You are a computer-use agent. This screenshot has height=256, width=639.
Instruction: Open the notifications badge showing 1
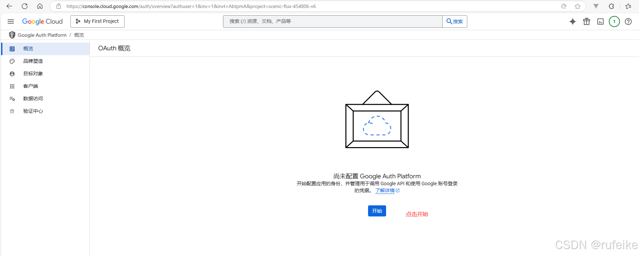coord(614,22)
